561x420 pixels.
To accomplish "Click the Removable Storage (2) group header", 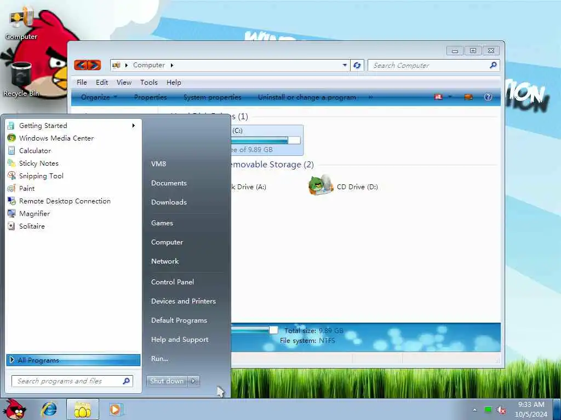I will 272,165.
